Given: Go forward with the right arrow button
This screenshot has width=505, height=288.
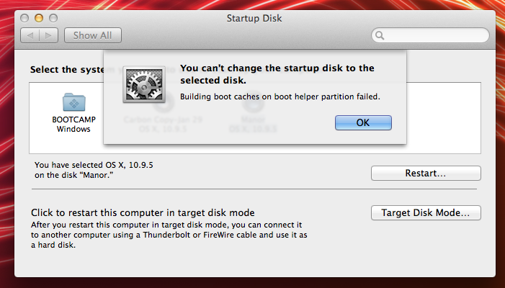Looking at the screenshot, I should 48,35.
